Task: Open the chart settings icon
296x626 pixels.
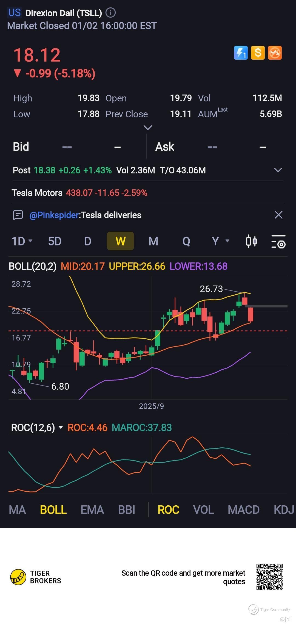Action: click(x=278, y=242)
